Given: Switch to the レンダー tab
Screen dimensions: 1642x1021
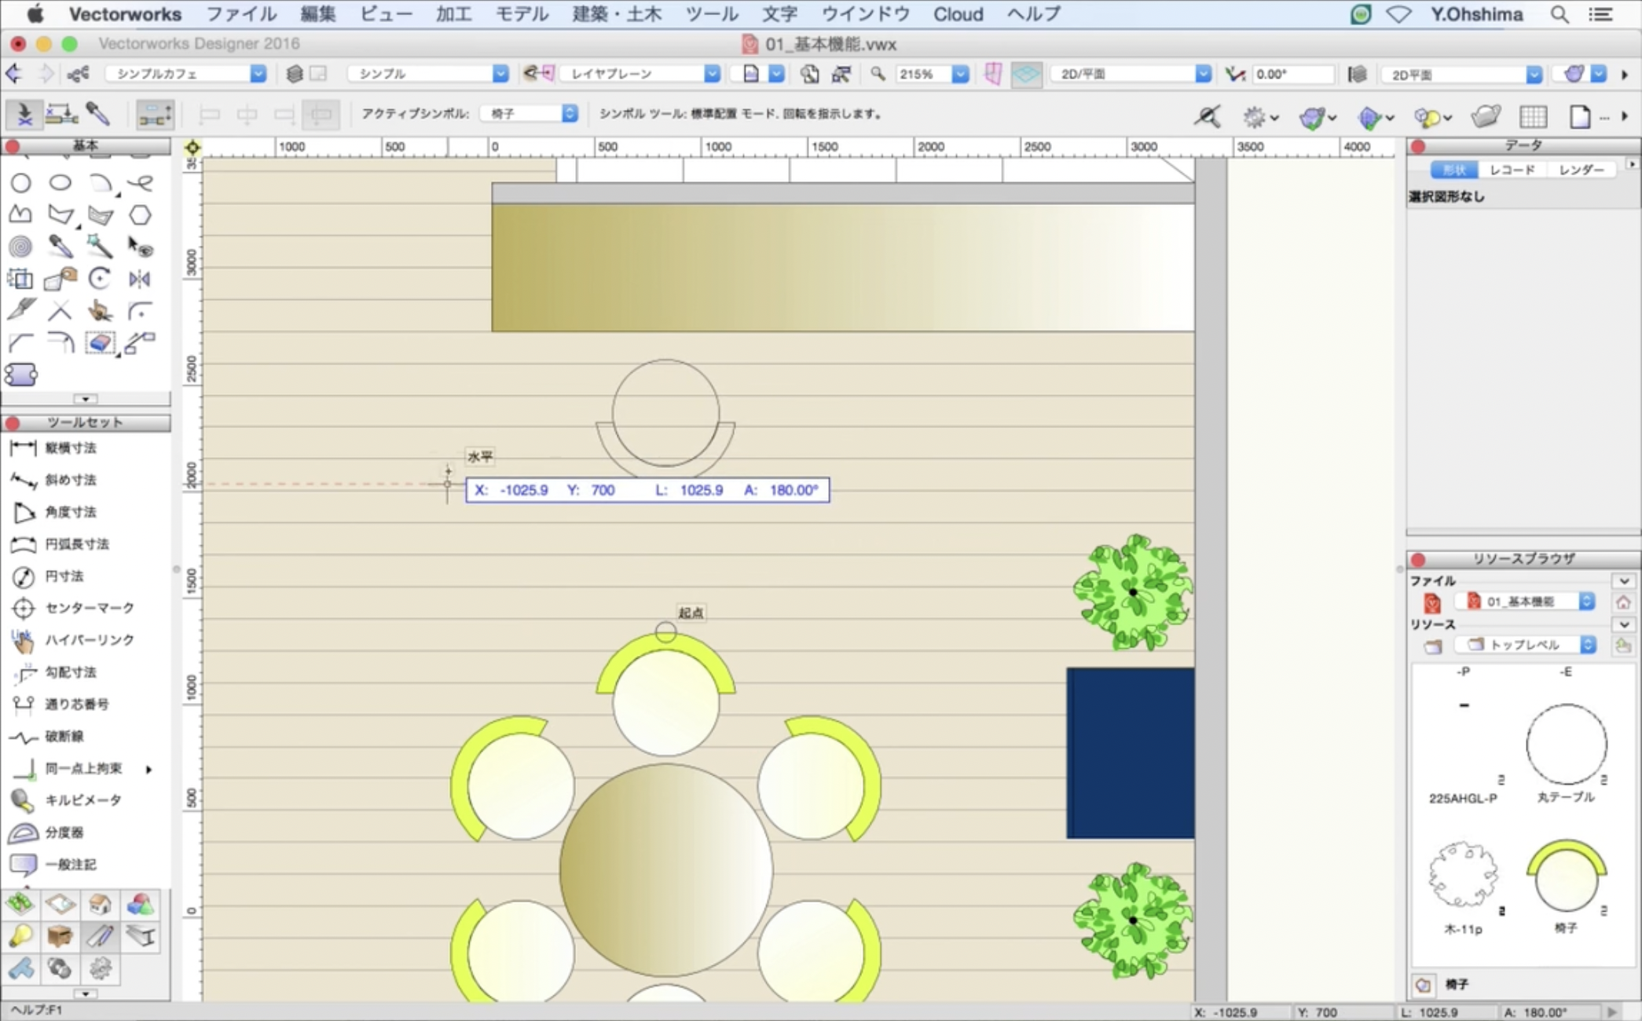Looking at the screenshot, I should 1582,170.
